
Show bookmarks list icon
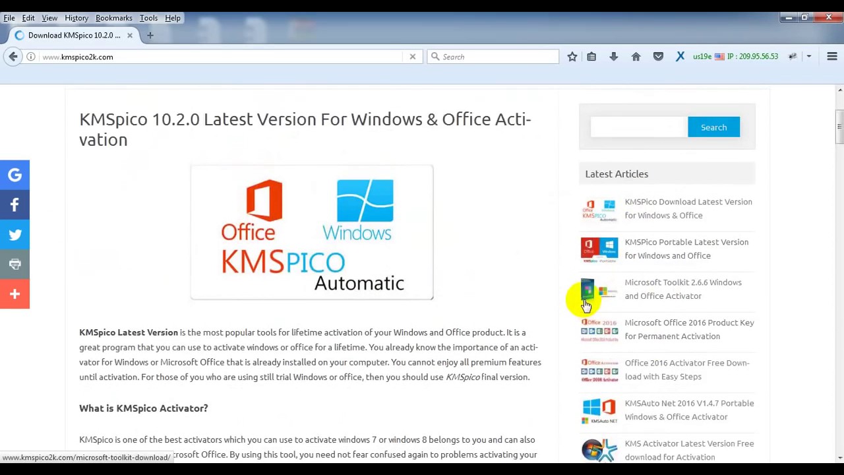591,57
